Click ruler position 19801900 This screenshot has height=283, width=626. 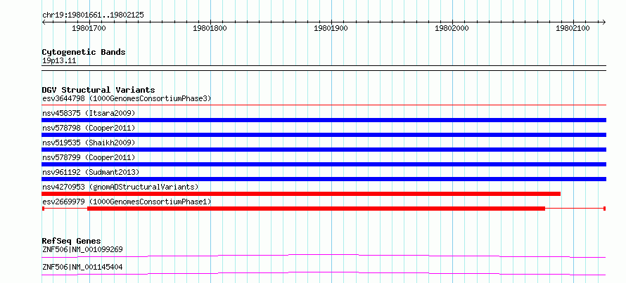[331, 29]
